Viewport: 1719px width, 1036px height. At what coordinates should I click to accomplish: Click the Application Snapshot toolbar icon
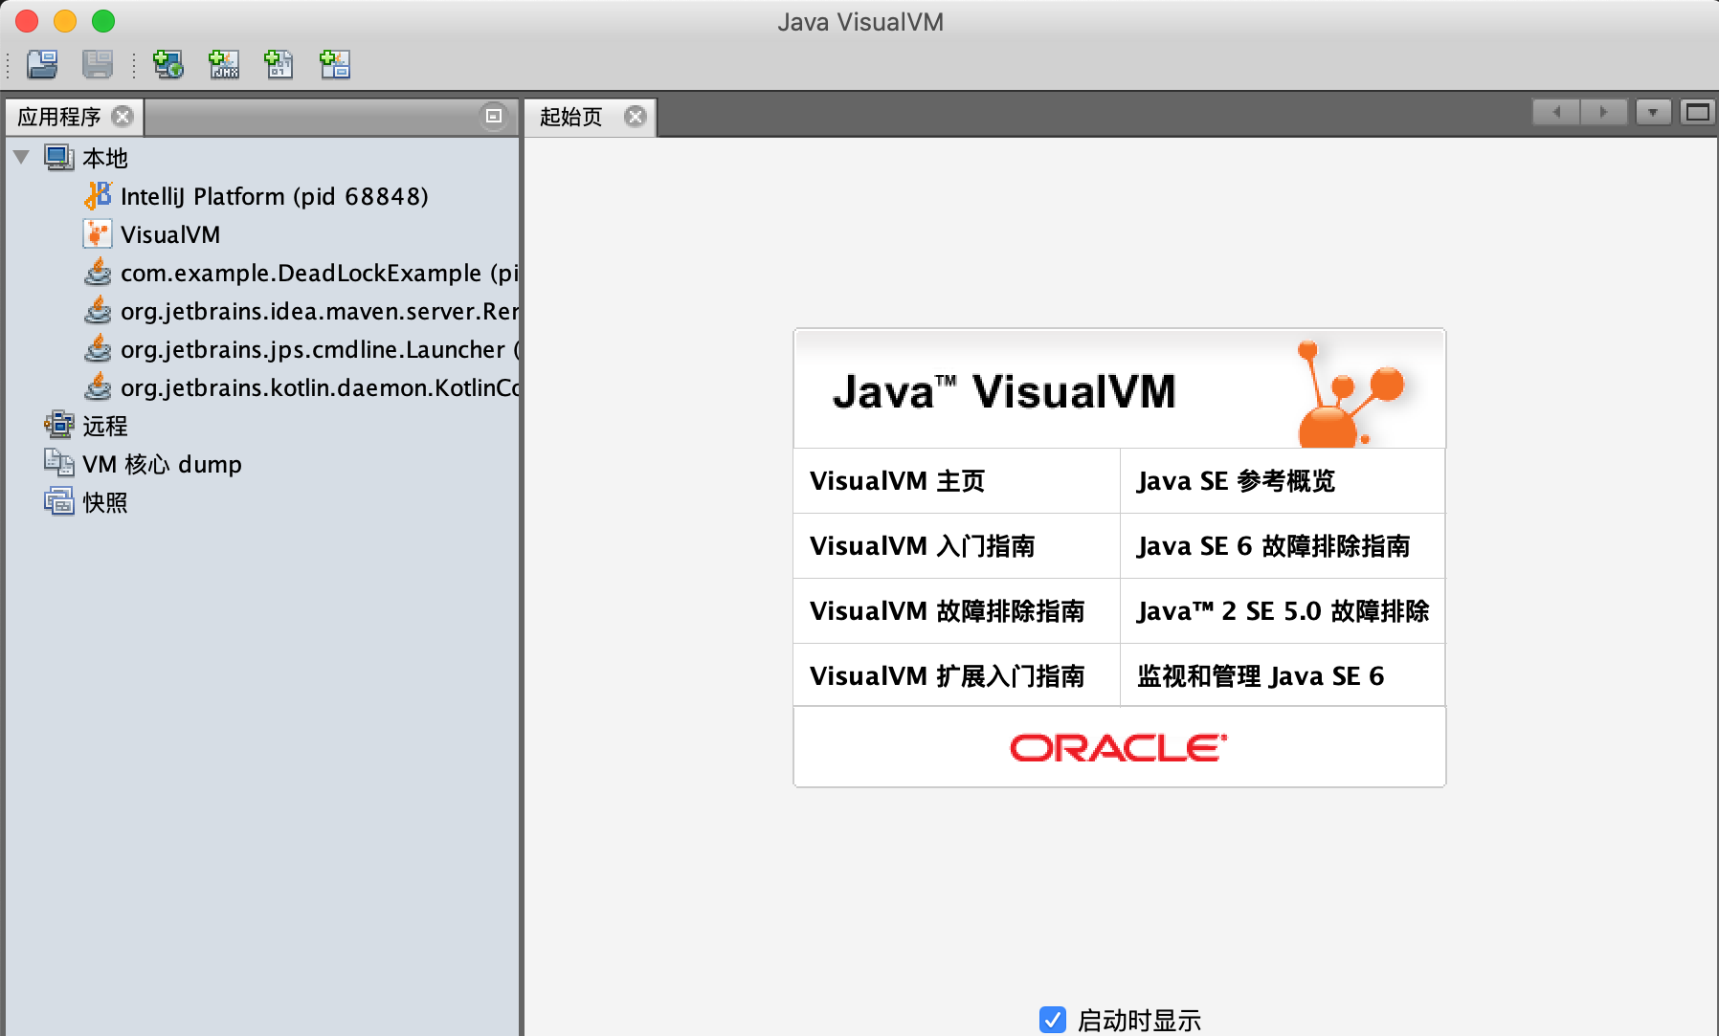pyautogui.click(x=335, y=65)
